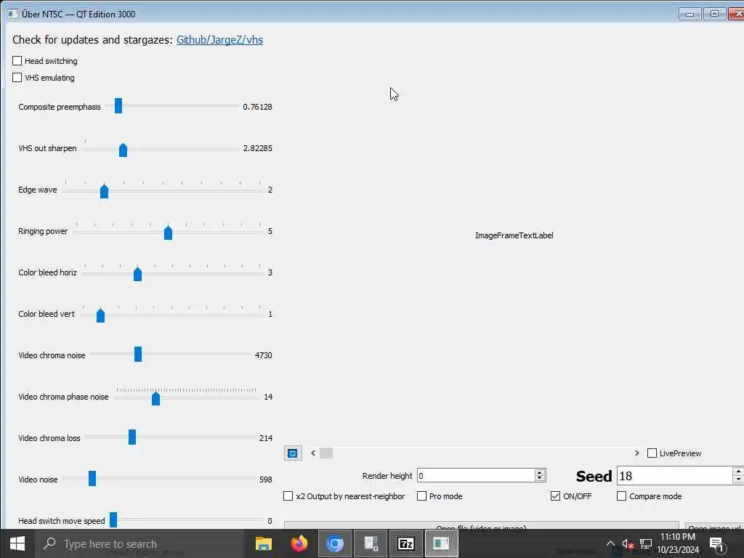Click the Video noise slider handle
This screenshot has width=744, height=558.
[92, 478]
